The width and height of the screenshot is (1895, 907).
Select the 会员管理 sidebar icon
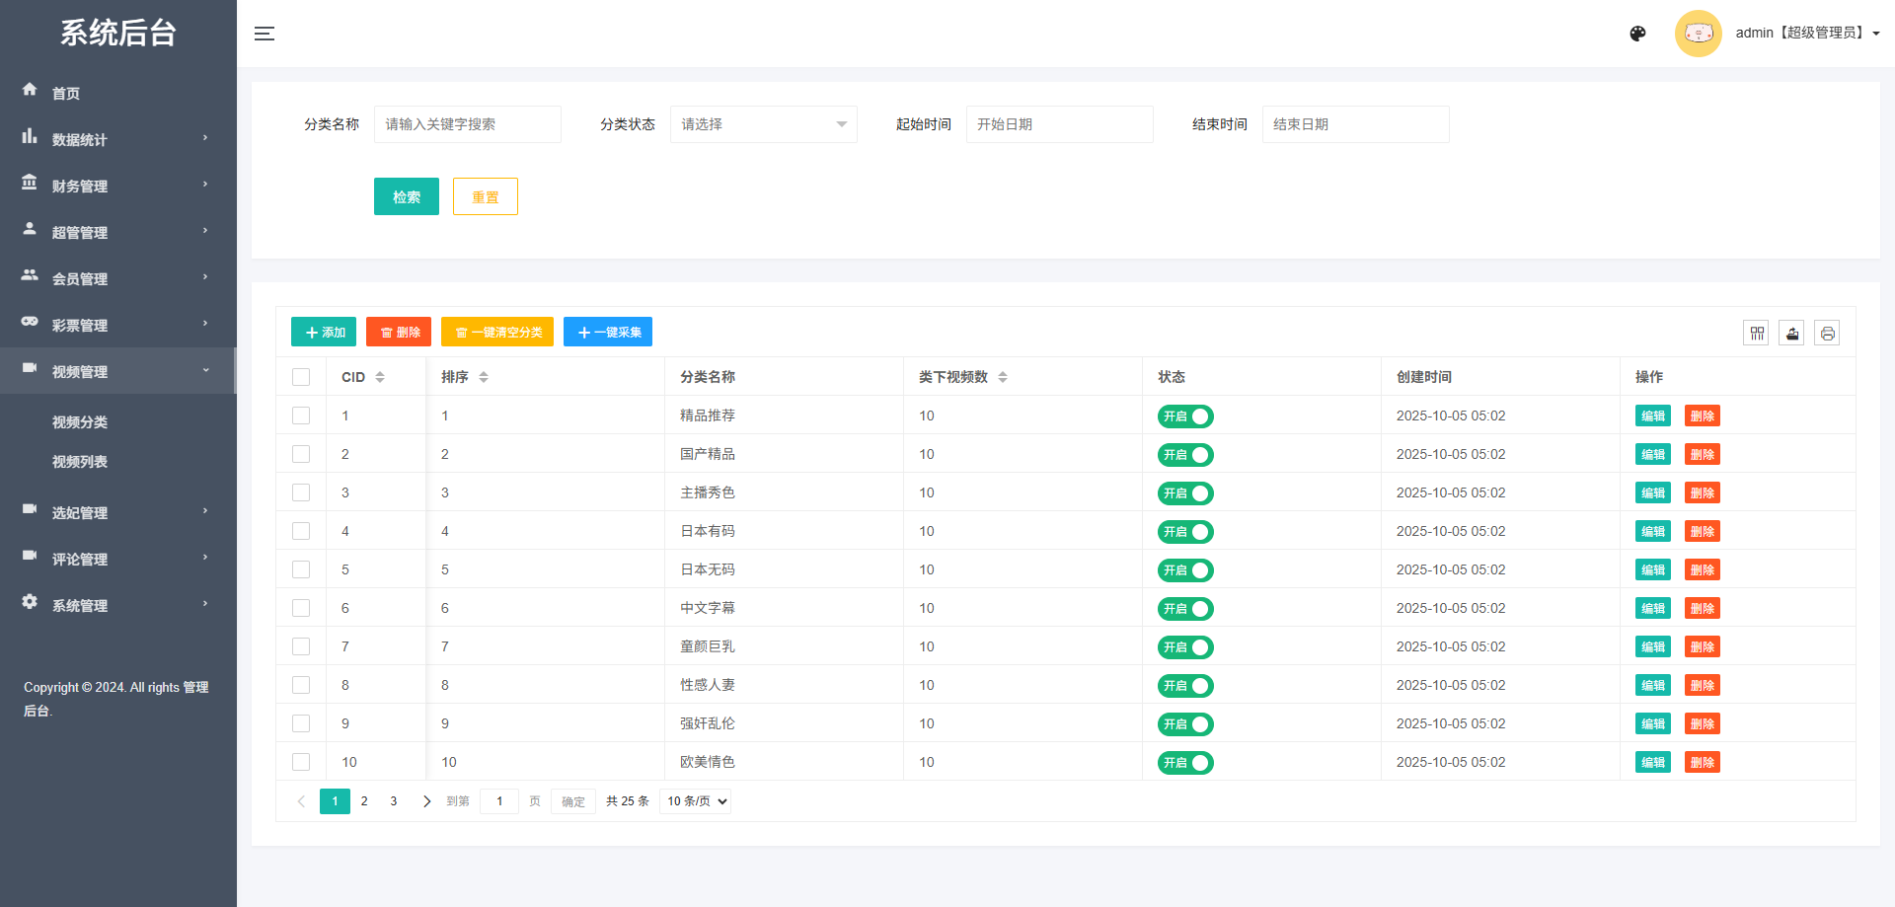tap(30, 276)
